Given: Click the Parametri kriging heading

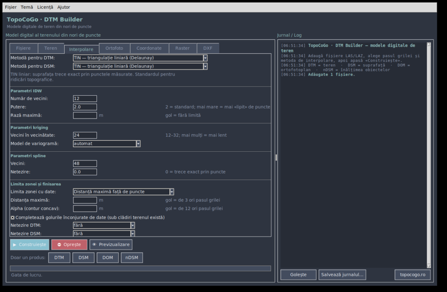Looking at the screenshot, I should coord(29,128).
